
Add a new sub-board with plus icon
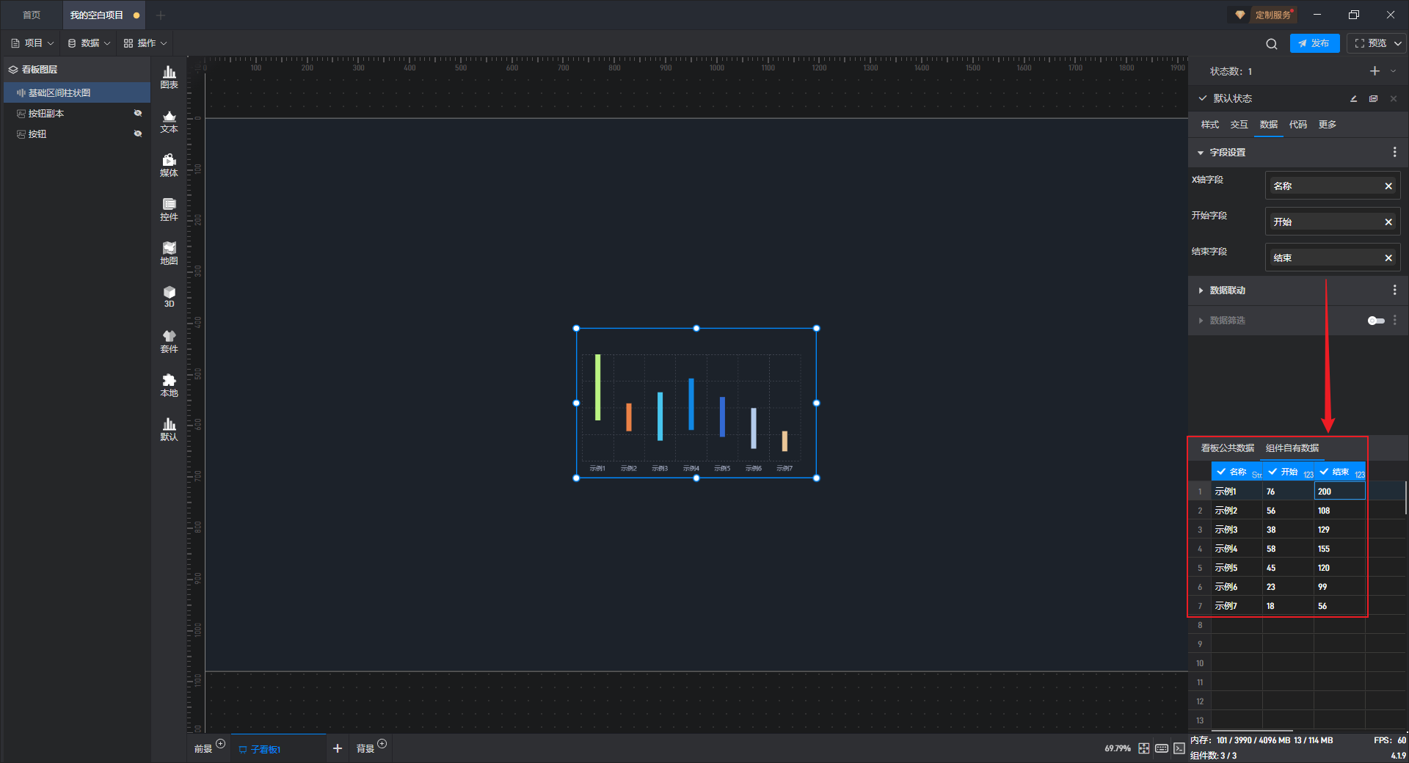[337, 748]
